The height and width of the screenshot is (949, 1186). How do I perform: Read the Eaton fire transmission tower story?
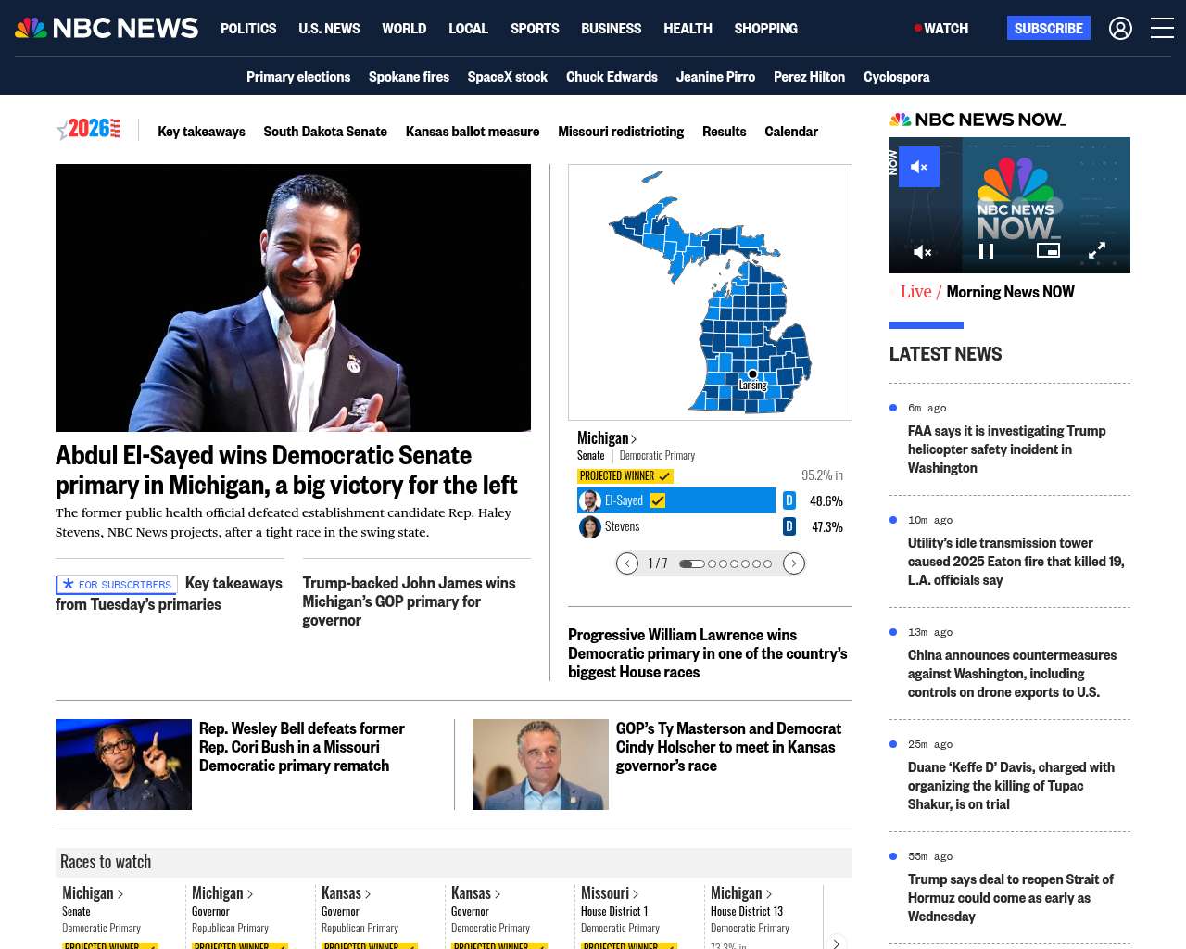(x=1016, y=562)
